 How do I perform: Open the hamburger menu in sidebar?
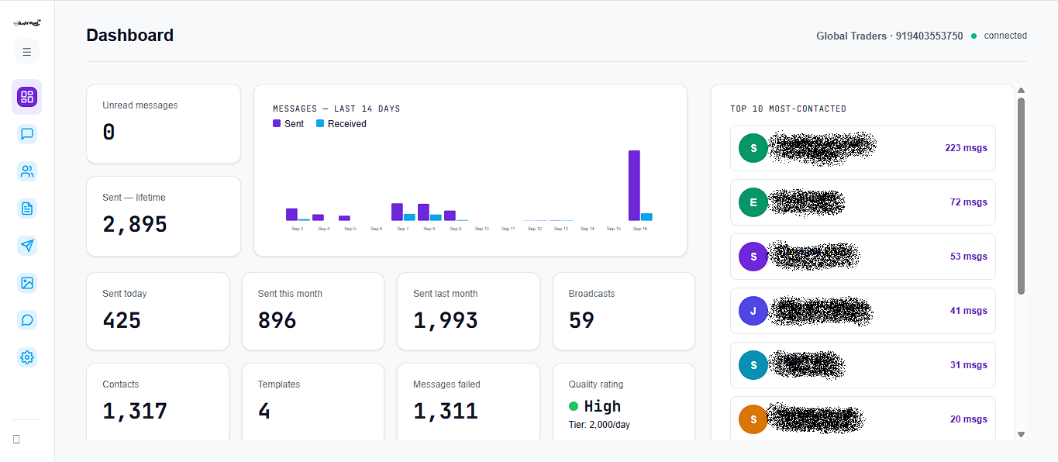coord(27,52)
